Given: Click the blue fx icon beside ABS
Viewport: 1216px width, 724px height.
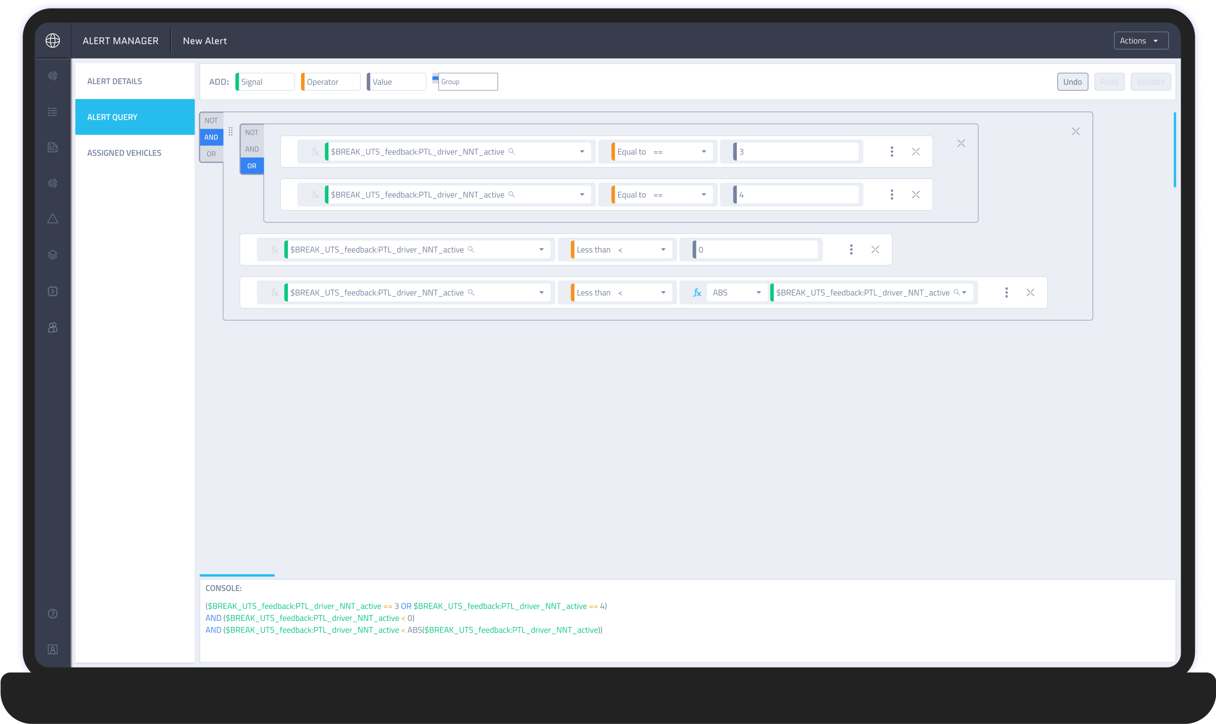Looking at the screenshot, I should pos(697,293).
